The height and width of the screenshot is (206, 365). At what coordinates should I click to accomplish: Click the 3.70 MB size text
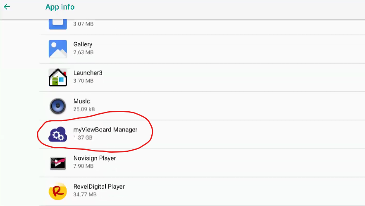pos(83,81)
